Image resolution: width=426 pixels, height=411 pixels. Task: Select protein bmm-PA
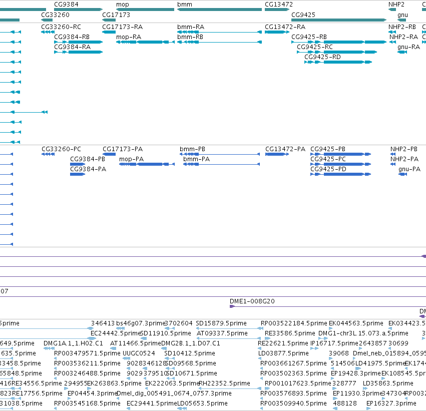(x=221, y=164)
